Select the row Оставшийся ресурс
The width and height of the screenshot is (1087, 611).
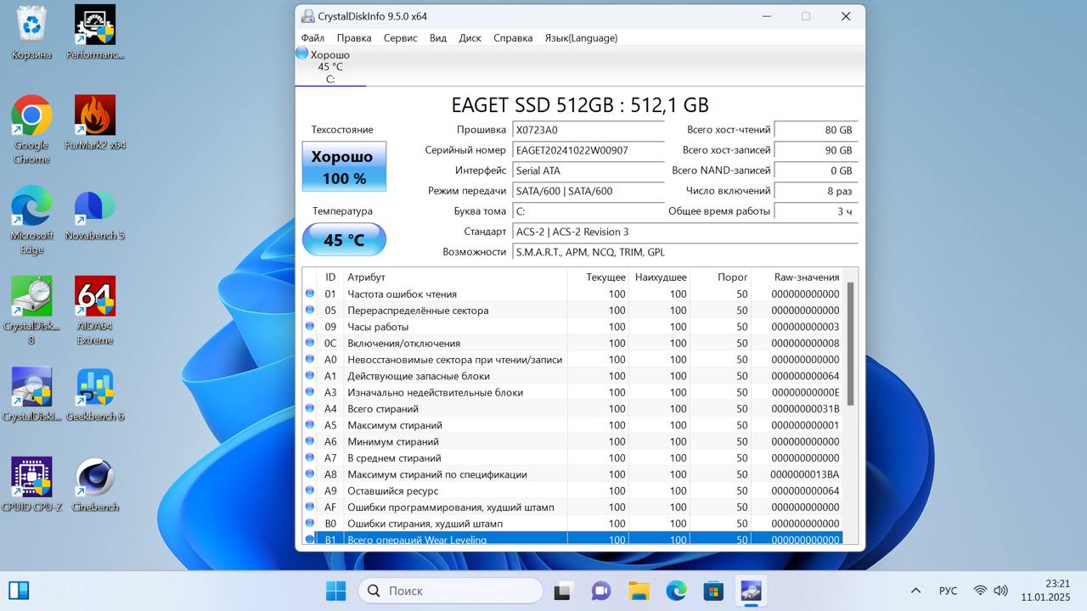pyautogui.click(x=573, y=490)
